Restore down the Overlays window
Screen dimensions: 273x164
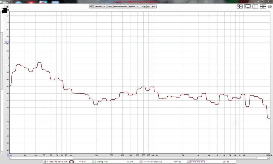(263, 1)
